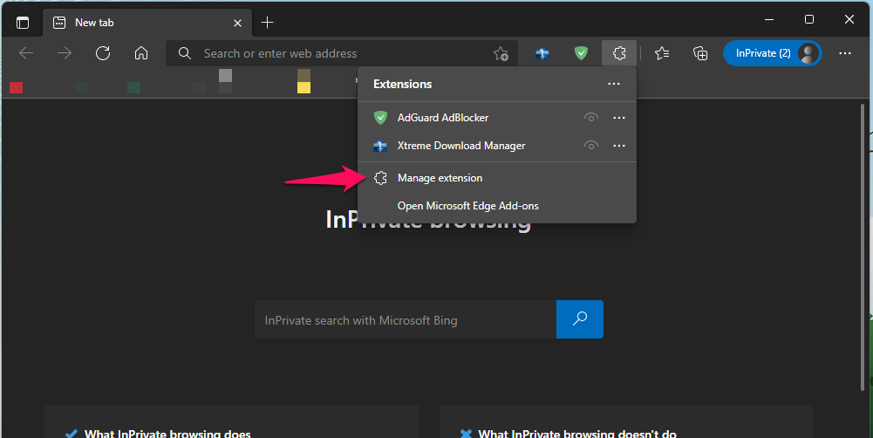Image resolution: width=873 pixels, height=438 pixels.
Task: Open more actions for Xtreme Download Manager
Action: (619, 146)
